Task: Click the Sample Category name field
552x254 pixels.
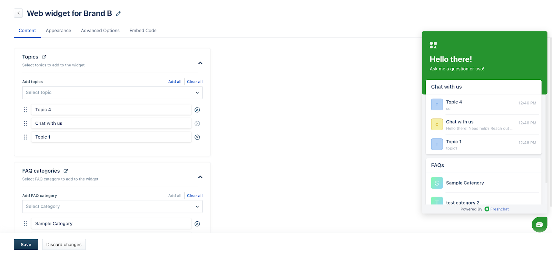Action: [111, 224]
